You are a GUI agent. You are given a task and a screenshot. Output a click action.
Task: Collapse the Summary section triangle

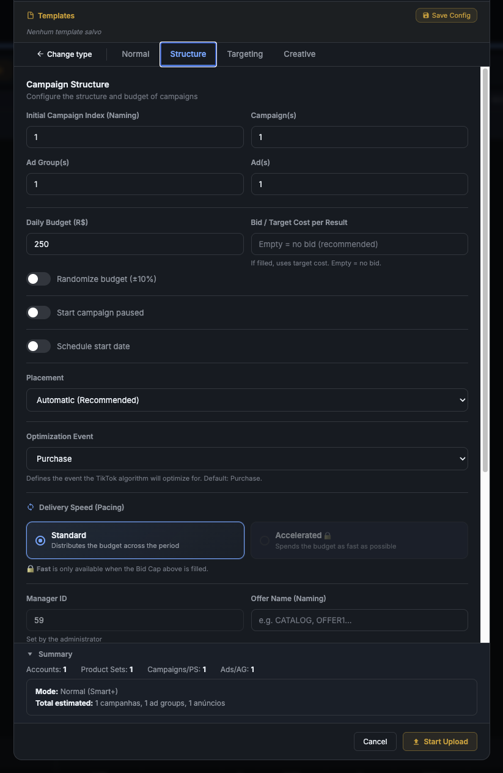(30, 654)
